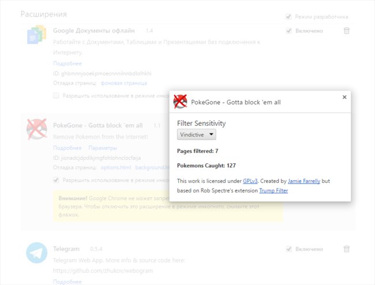Screen dimensions: 375x285
Task: Click the PokeGone - Gotta block 'em all popup title
Action: point(236,102)
